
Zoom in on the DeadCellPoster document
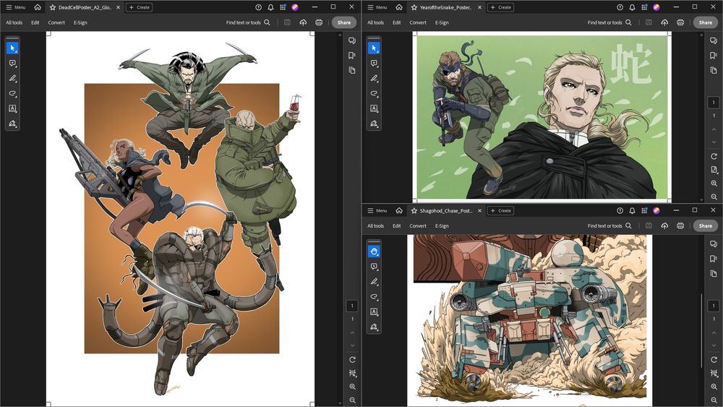point(352,387)
